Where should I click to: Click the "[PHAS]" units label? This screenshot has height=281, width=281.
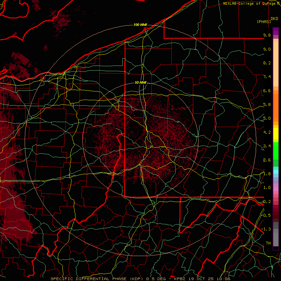pos(264,22)
